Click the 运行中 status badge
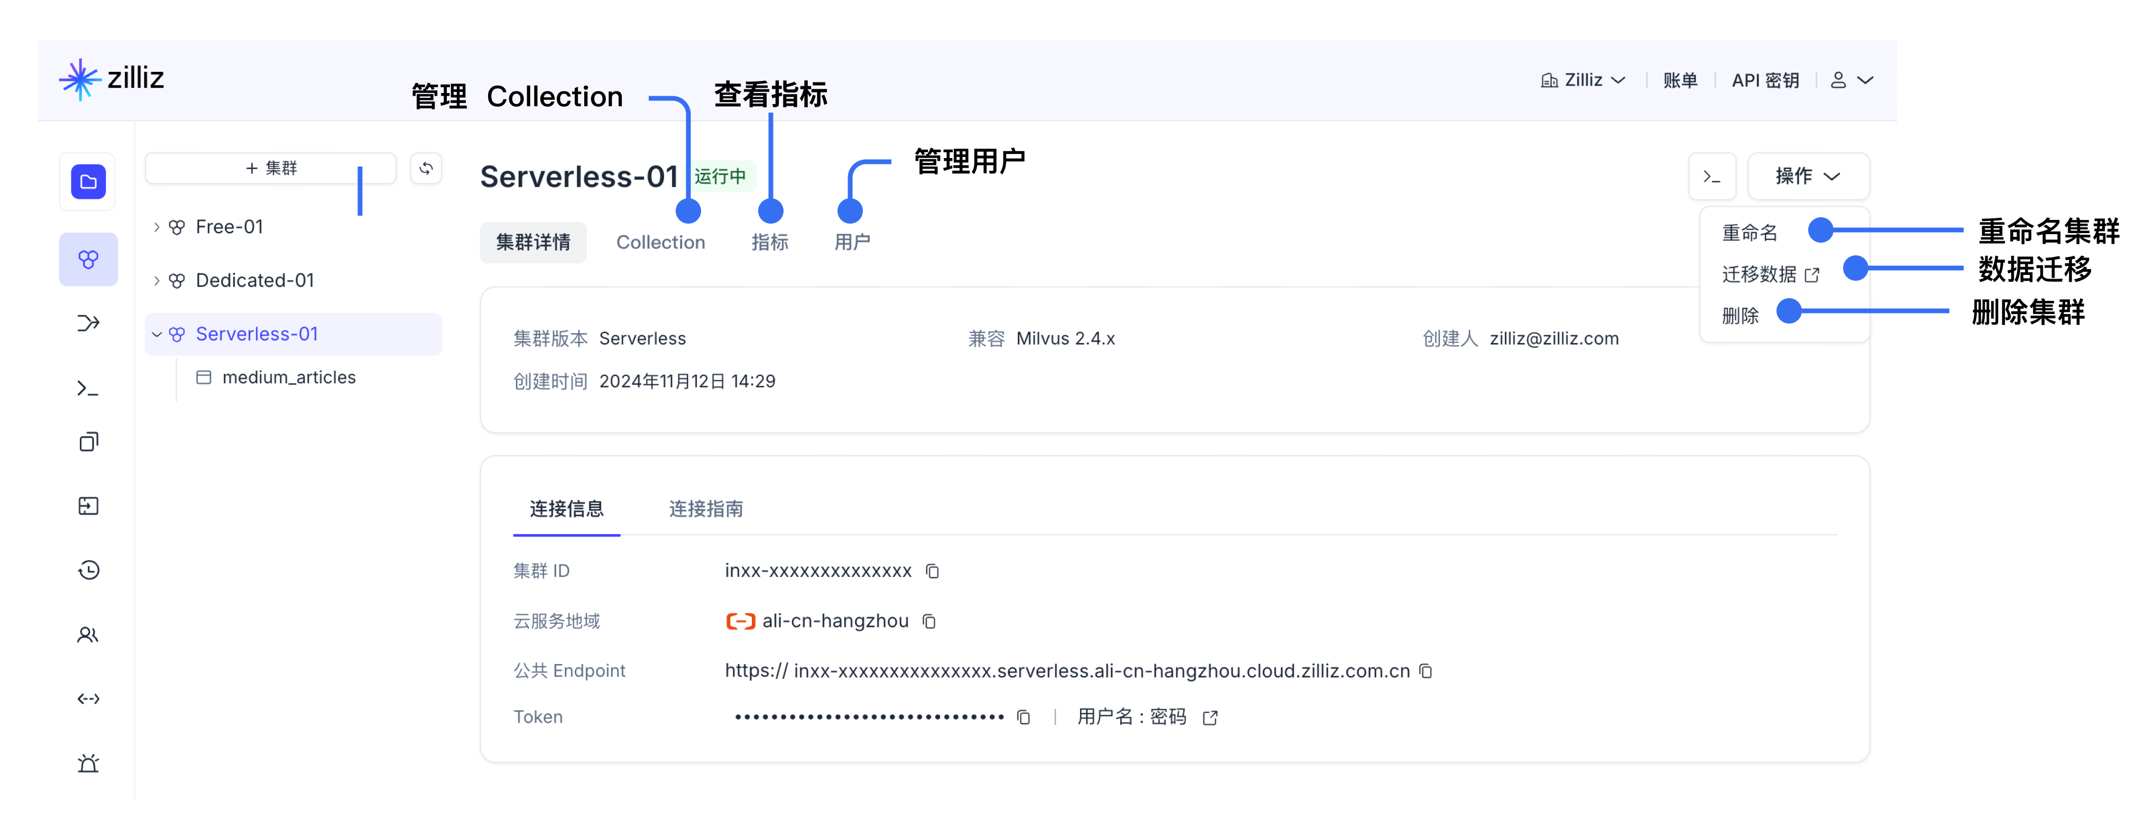Image resolution: width=2154 pixels, height=839 pixels. pyautogui.click(x=720, y=177)
